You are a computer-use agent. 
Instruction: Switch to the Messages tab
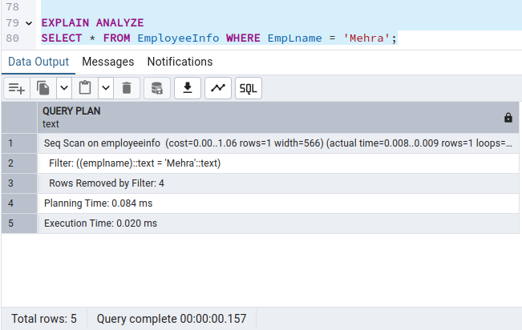click(x=107, y=62)
